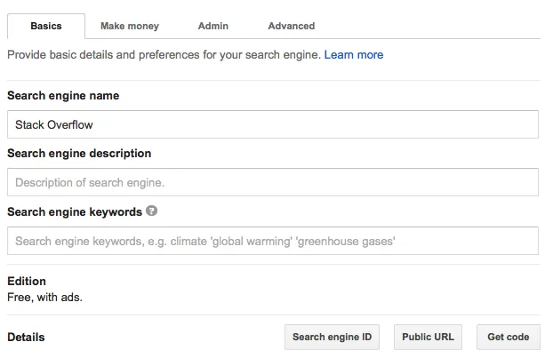Click into the search engine description field
The image size is (545, 358).
pyautogui.click(x=272, y=183)
